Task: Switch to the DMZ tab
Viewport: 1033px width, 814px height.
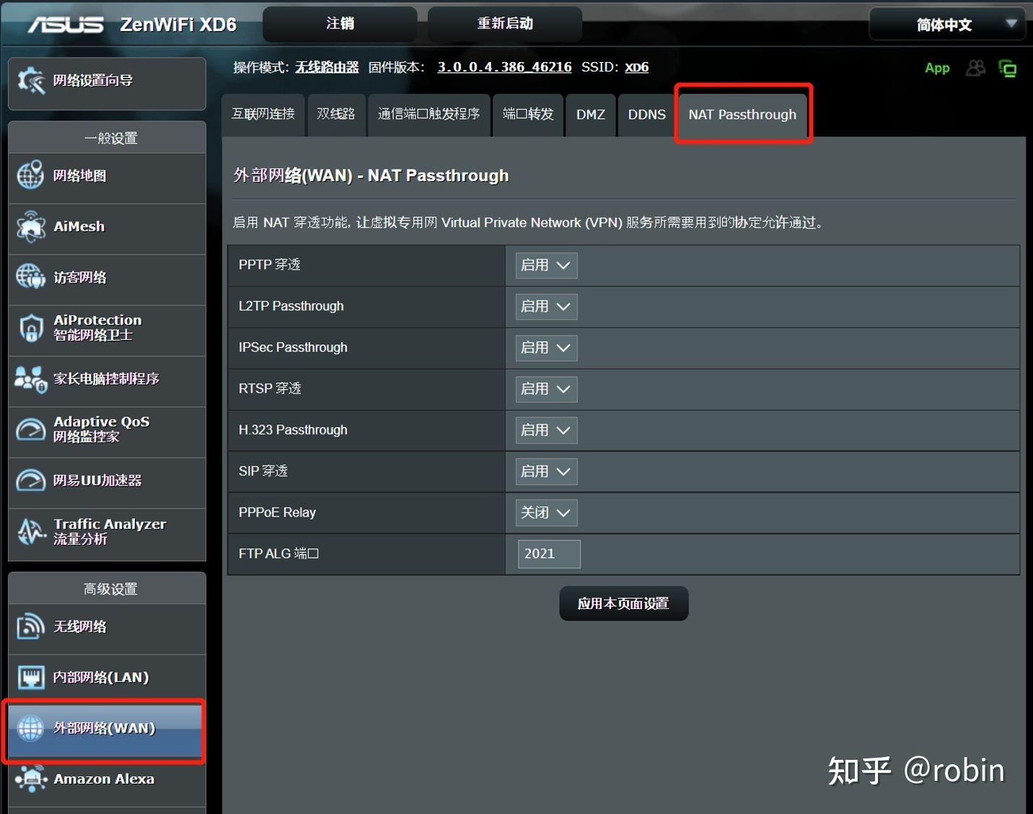Action: click(590, 114)
